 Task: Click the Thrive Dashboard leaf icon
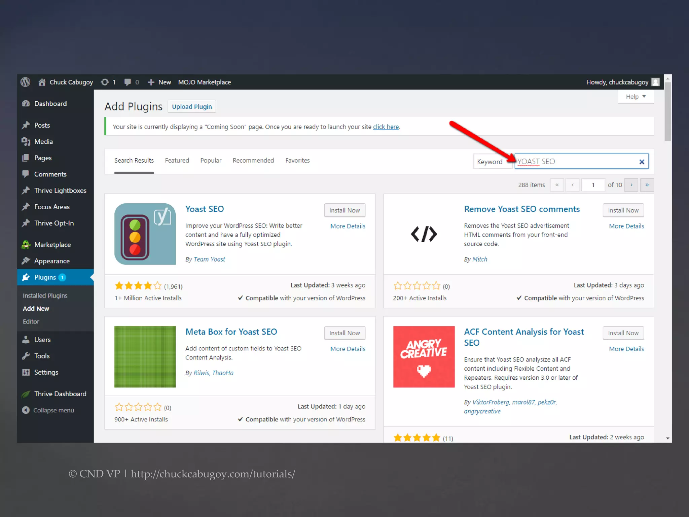[x=26, y=394]
